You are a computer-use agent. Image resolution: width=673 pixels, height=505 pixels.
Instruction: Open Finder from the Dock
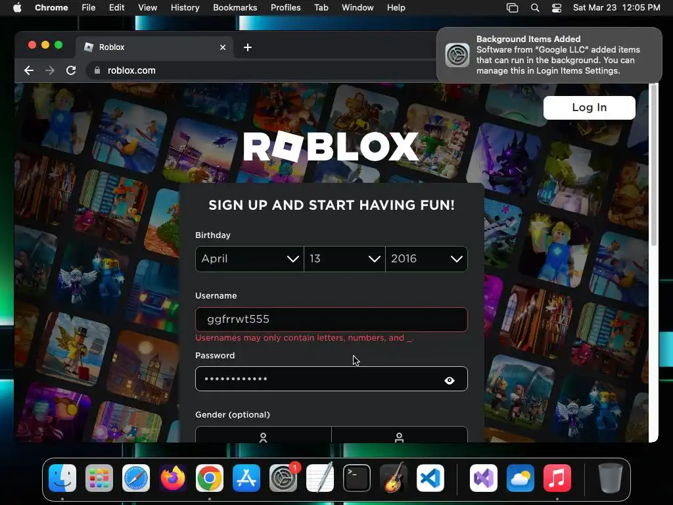pos(62,478)
